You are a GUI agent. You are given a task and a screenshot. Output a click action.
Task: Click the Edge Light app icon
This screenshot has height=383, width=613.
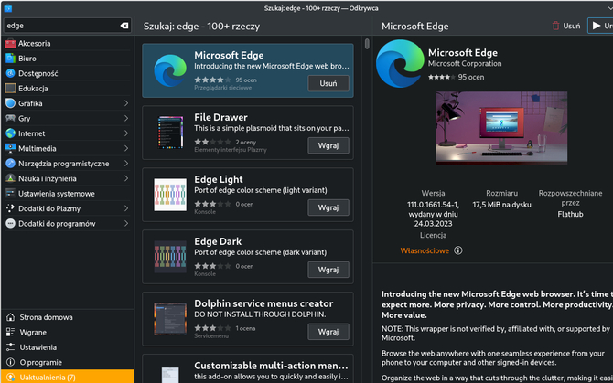170,195
